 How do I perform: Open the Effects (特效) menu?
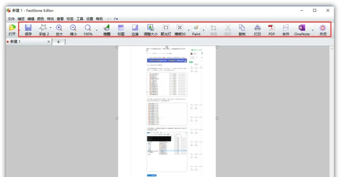click(x=50, y=19)
